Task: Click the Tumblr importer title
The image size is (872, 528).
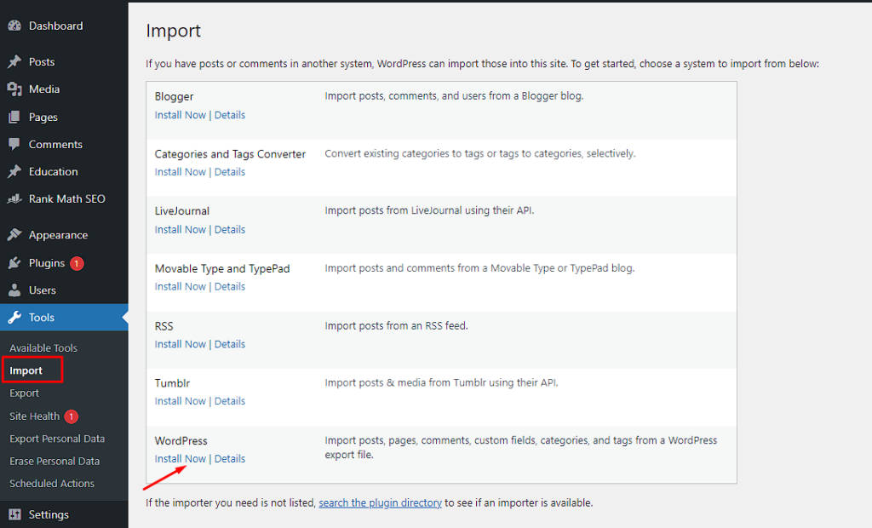Action: click(172, 382)
